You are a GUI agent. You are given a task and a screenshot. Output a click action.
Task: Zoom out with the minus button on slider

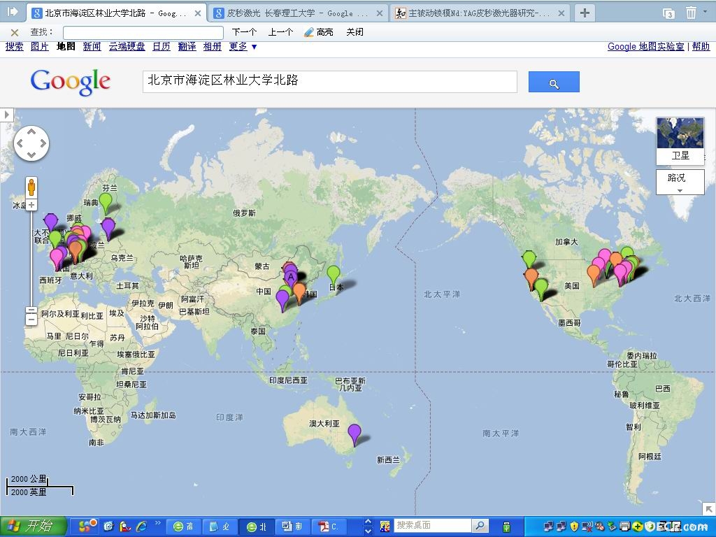(31, 320)
